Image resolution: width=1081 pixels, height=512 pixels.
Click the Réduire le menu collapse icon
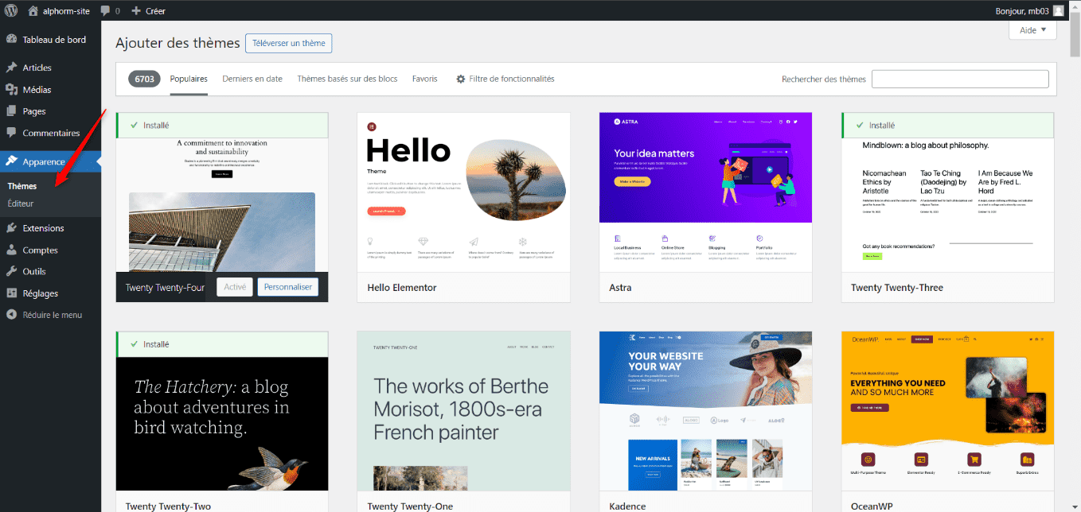point(12,315)
